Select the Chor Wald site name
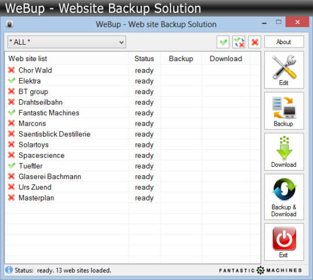This screenshot has height=280, width=313. click(x=35, y=70)
